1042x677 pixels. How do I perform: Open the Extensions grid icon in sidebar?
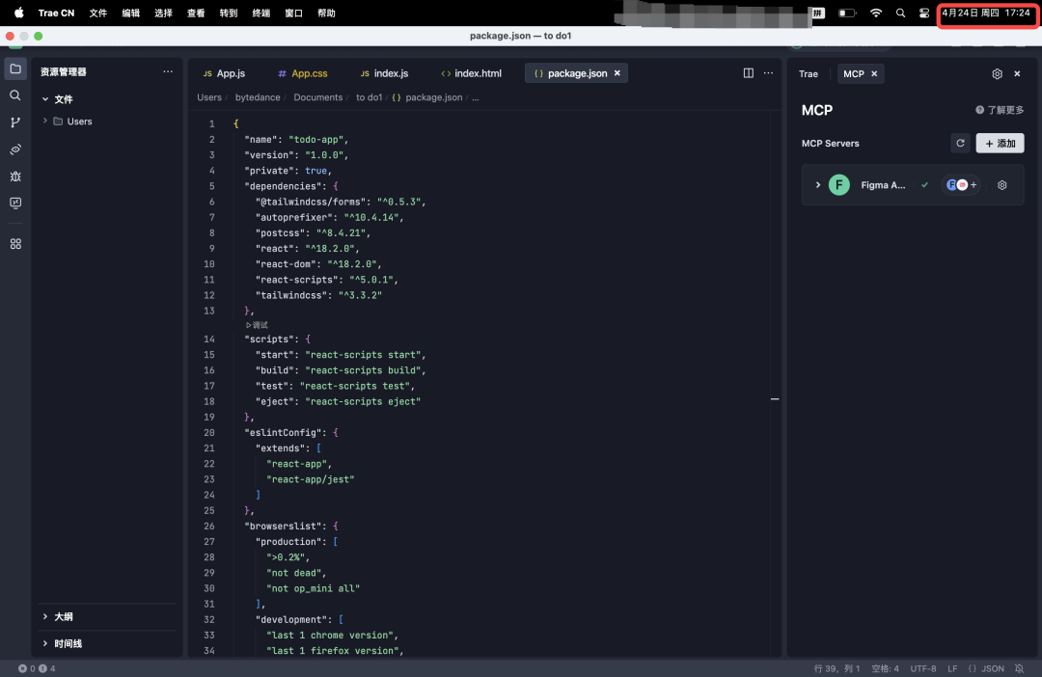(x=15, y=244)
